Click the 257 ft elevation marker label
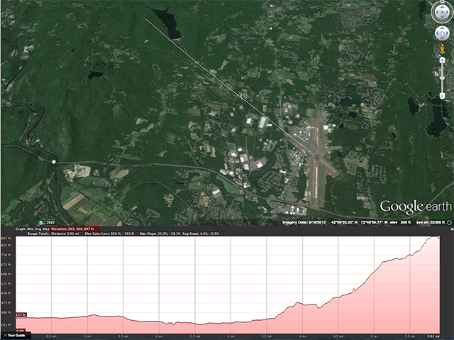 [x=21, y=315]
